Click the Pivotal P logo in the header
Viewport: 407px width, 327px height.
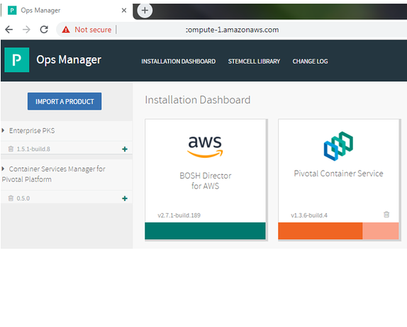(x=17, y=60)
